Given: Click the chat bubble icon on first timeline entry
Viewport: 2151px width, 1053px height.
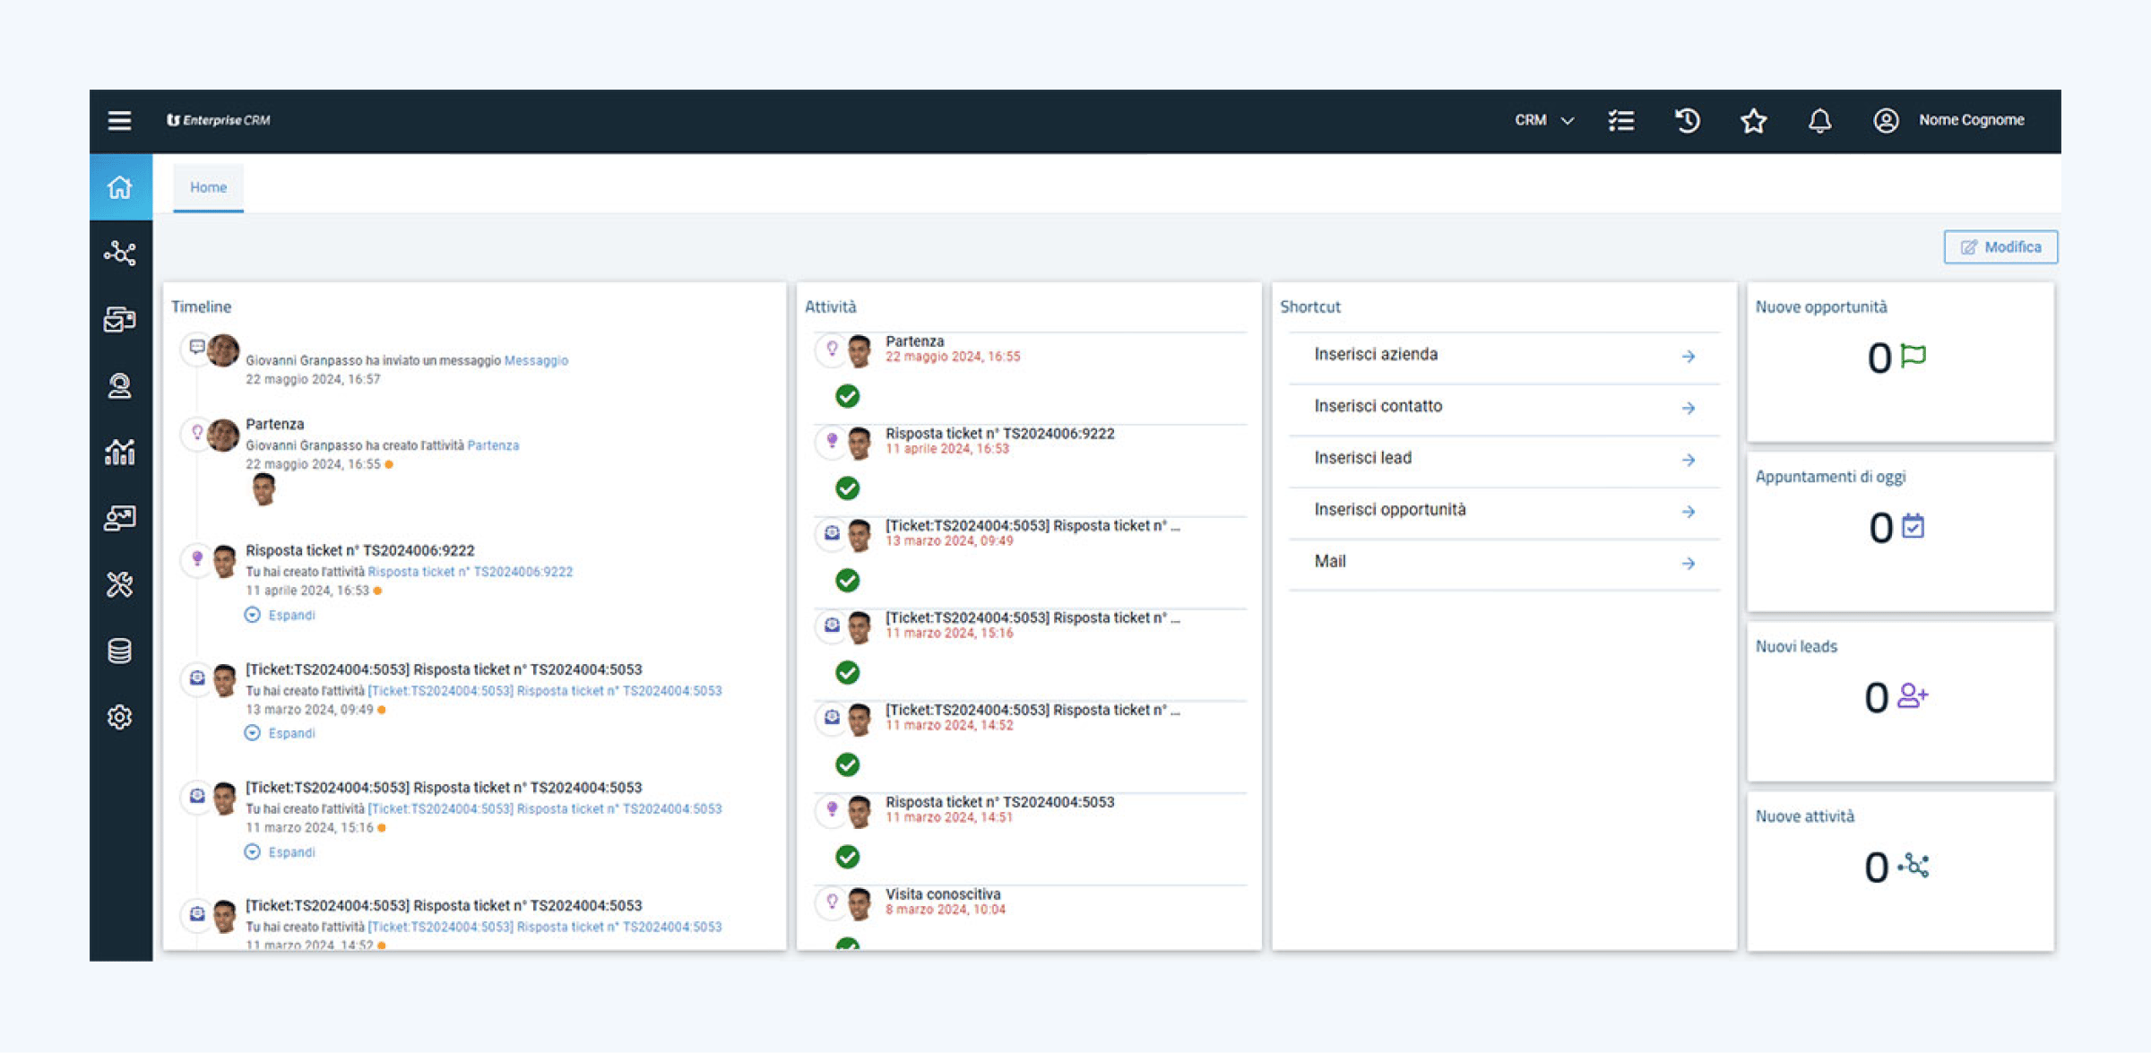Looking at the screenshot, I should click(x=196, y=348).
